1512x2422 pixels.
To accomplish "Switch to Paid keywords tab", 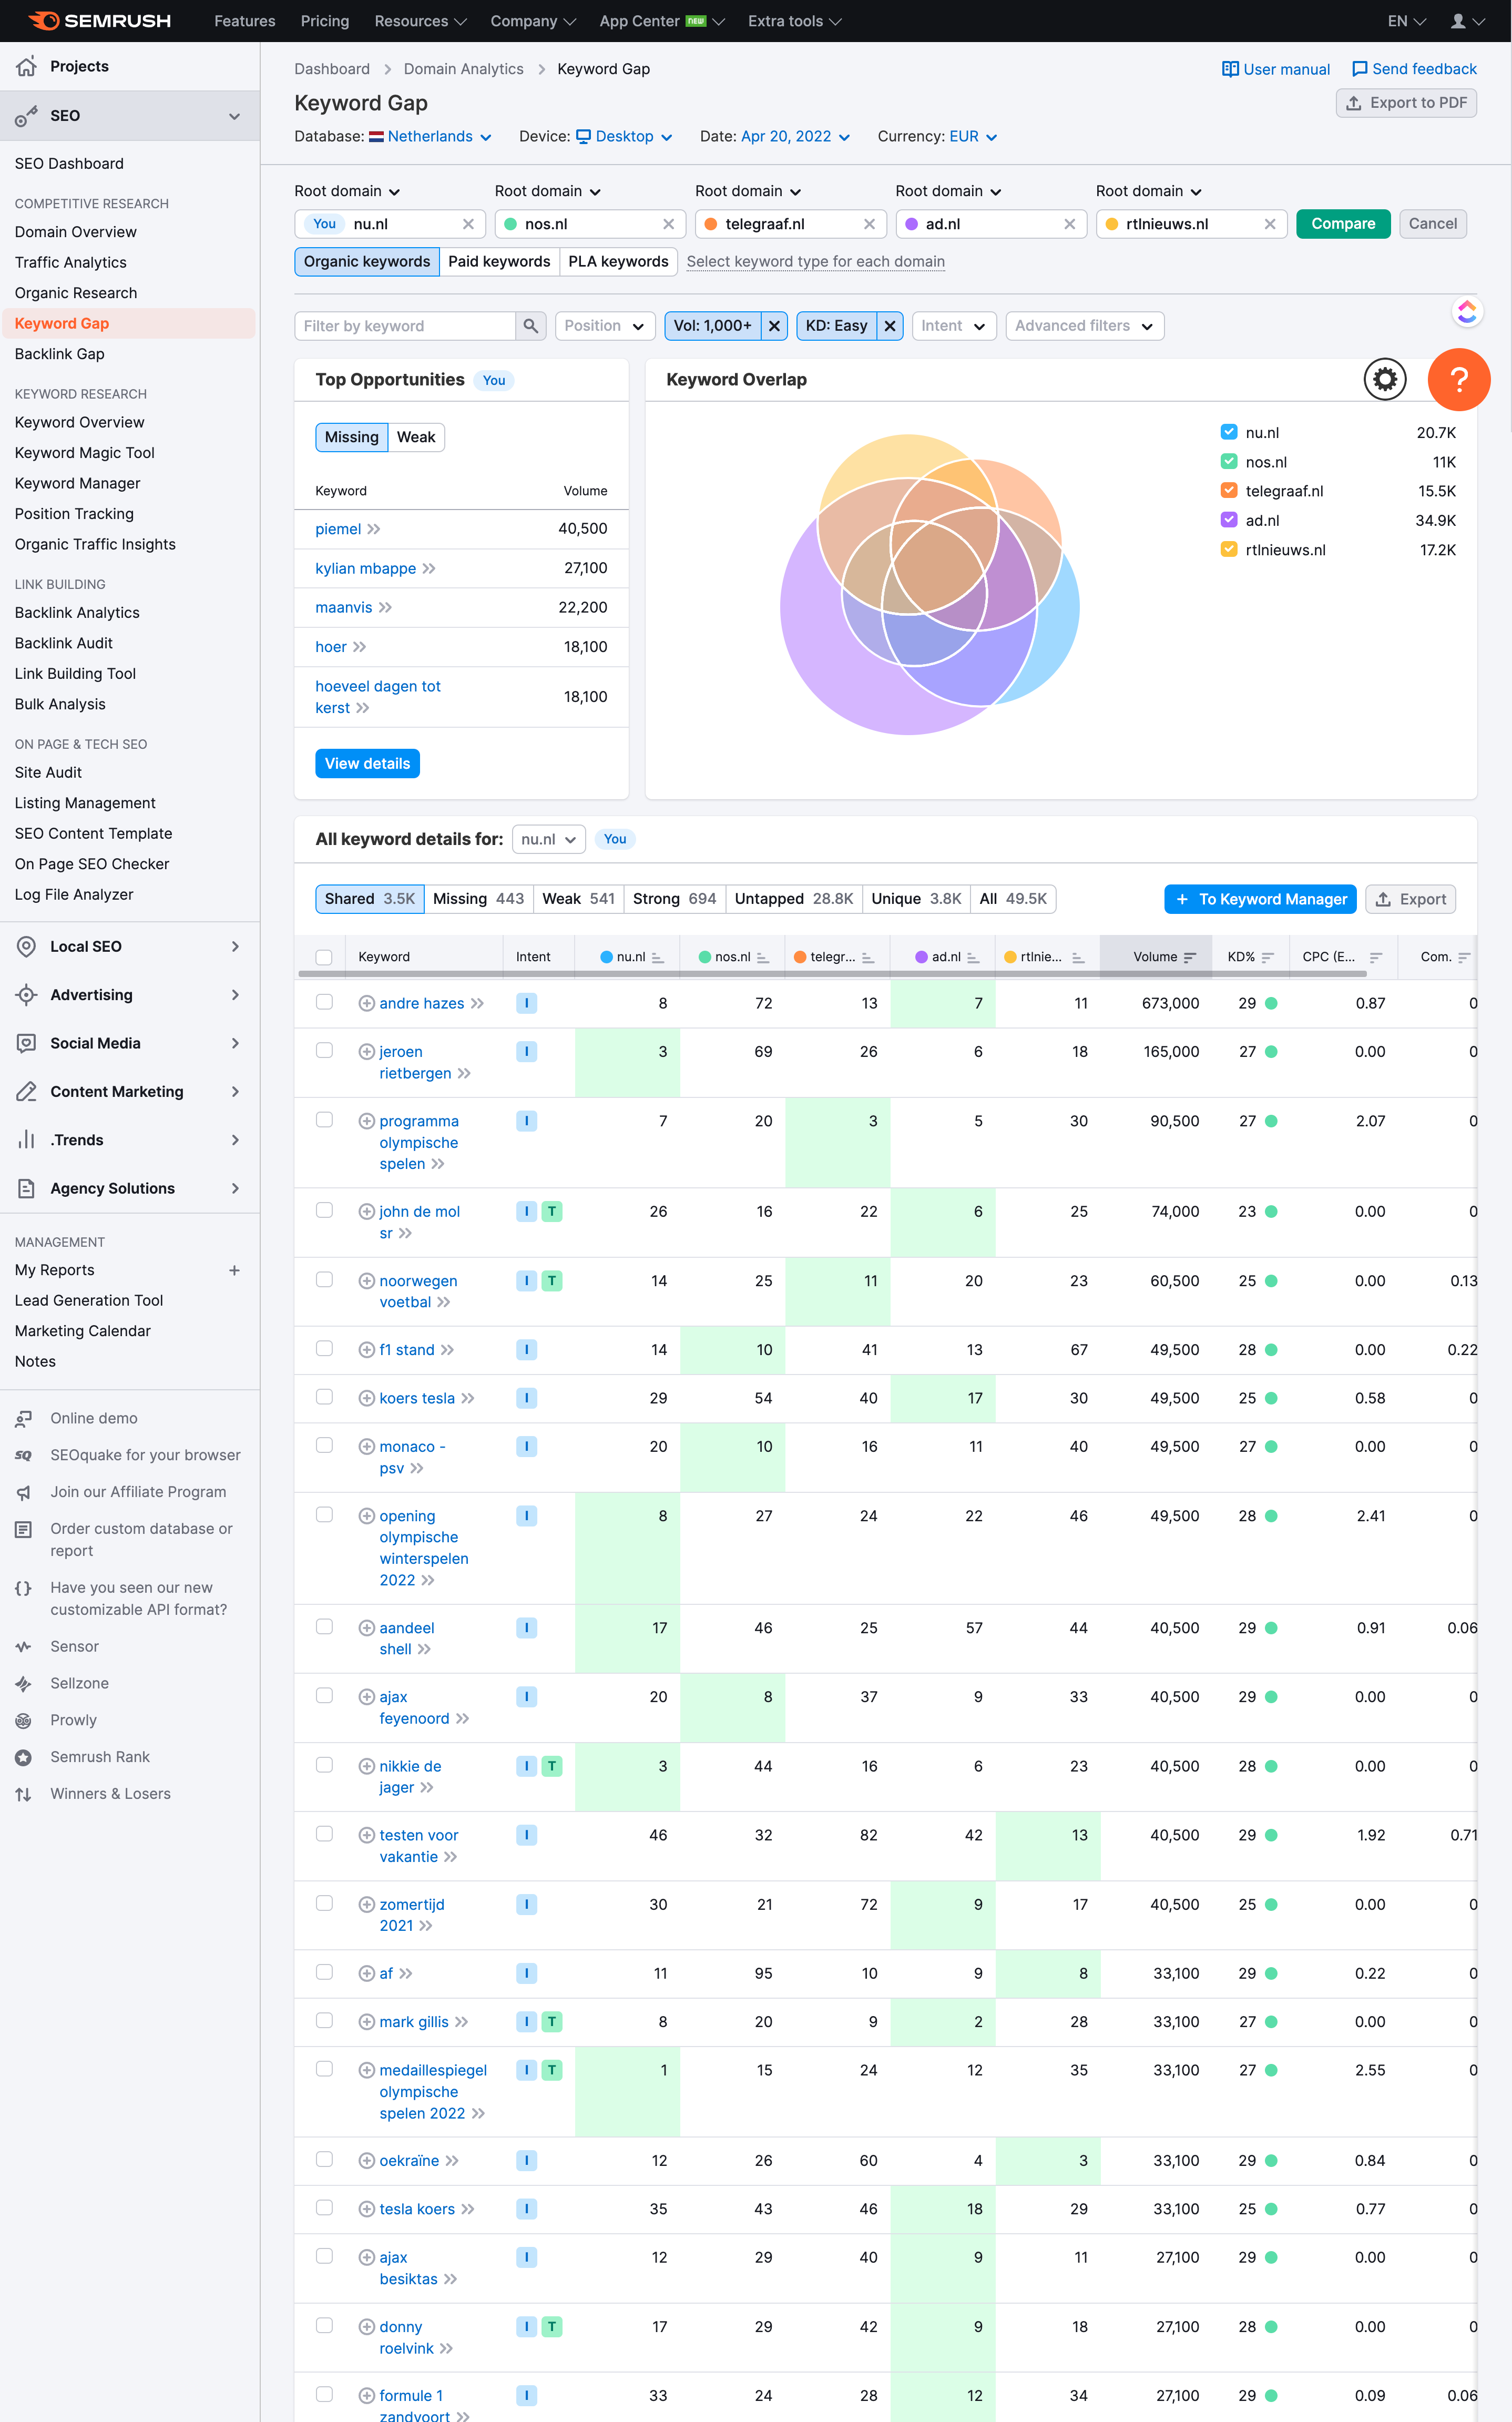I will (499, 262).
